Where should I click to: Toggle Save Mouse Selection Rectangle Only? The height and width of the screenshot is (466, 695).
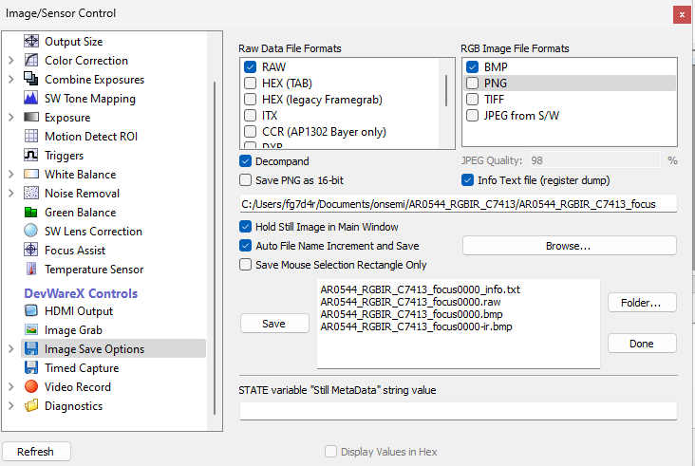coord(246,265)
